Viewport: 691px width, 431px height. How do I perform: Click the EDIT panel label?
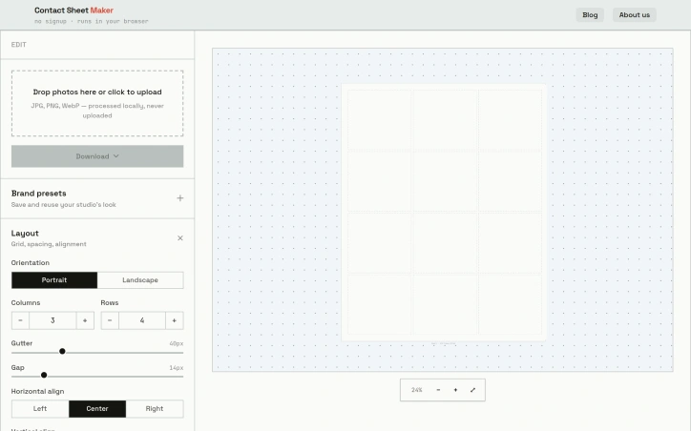(x=18, y=45)
